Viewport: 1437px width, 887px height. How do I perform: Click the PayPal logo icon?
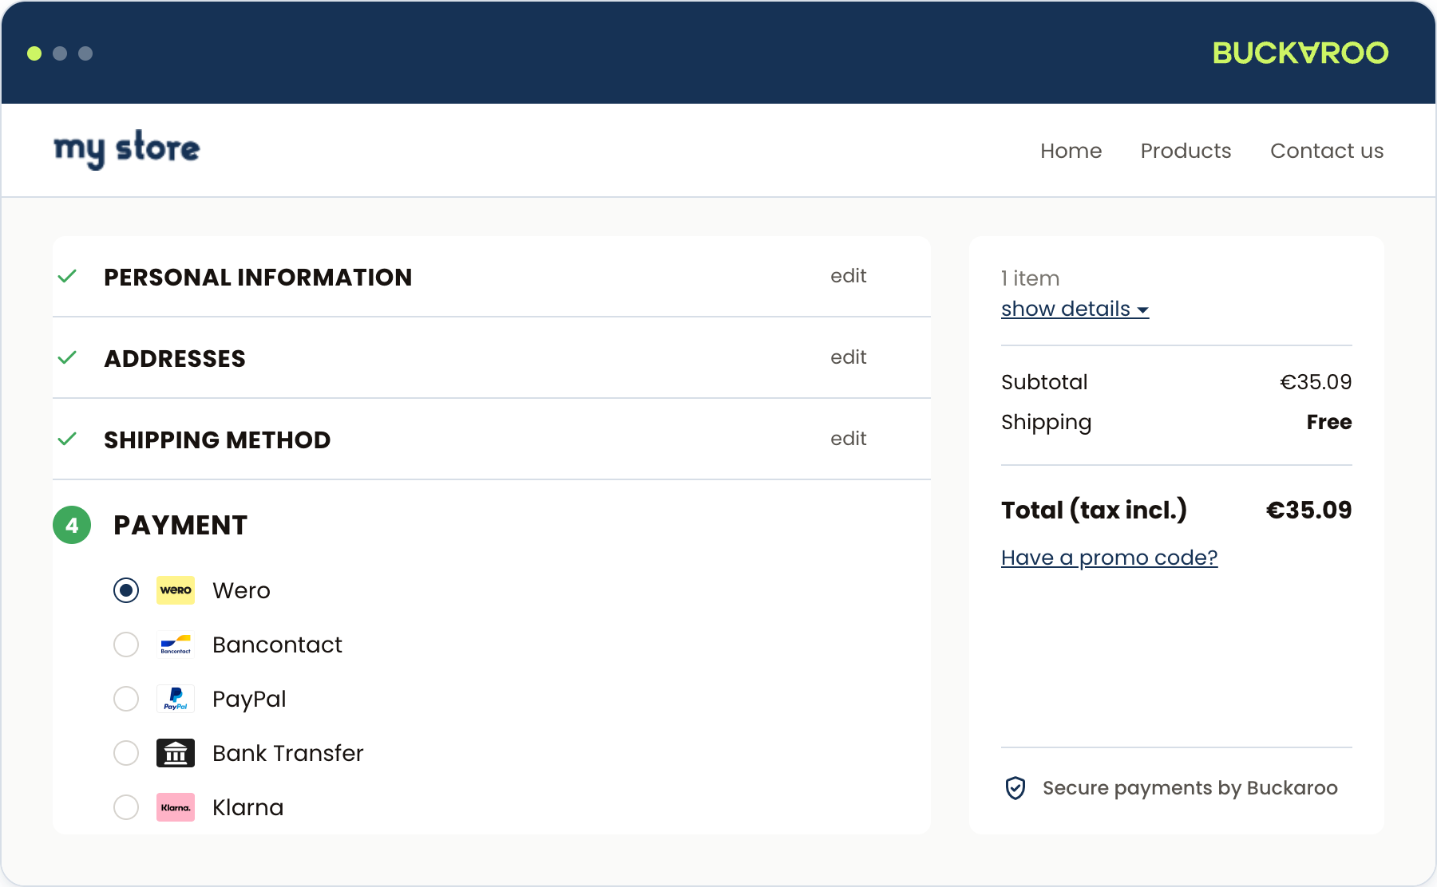click(176, 699)
